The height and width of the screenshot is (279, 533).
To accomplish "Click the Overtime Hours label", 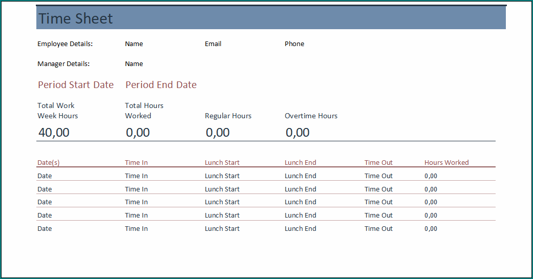I will [x=311, y=116].
